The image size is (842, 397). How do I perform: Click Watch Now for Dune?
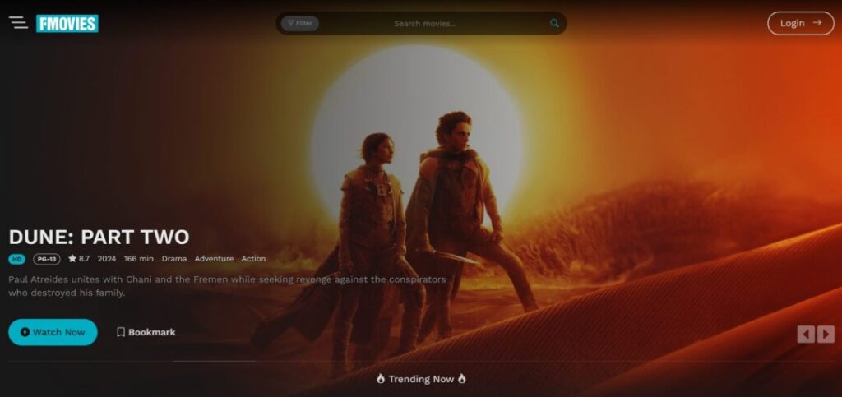(53, 332)
